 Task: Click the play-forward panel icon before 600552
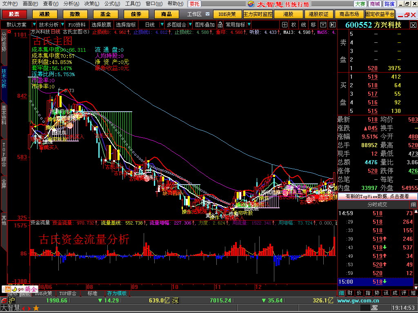pos(332,25)
